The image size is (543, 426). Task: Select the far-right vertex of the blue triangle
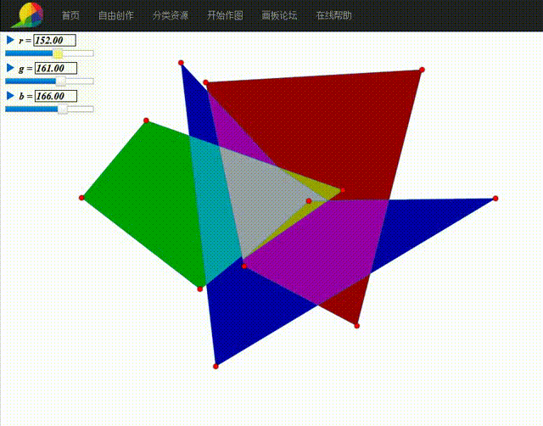[495, 199]
